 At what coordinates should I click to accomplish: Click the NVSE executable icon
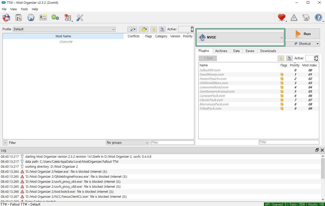(x=202, y=38)
